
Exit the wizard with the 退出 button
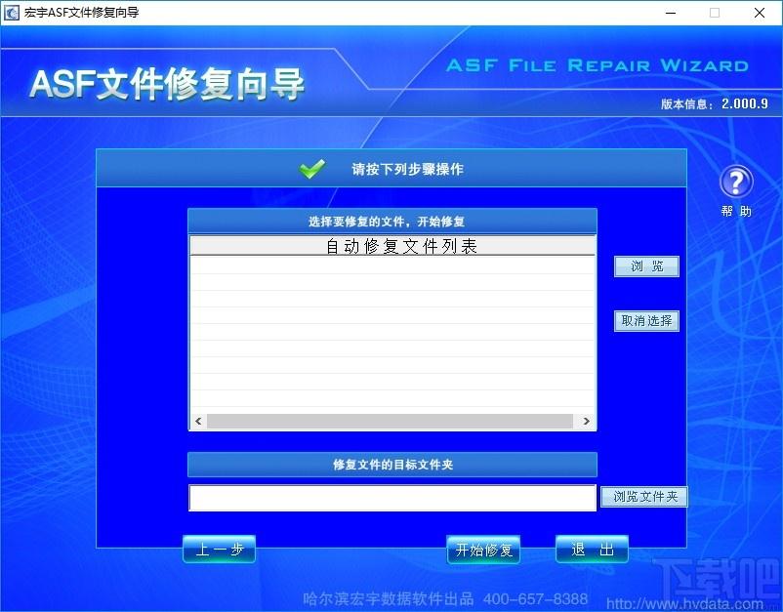[592, 550]
